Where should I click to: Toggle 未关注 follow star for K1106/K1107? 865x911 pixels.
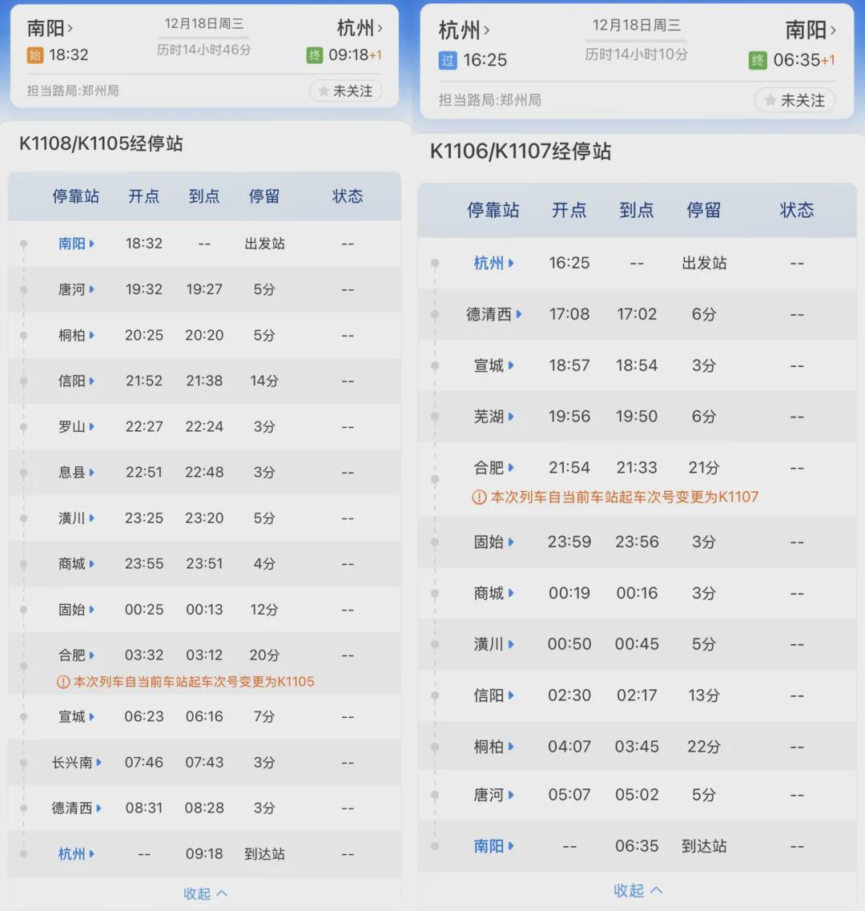(795, 100)
